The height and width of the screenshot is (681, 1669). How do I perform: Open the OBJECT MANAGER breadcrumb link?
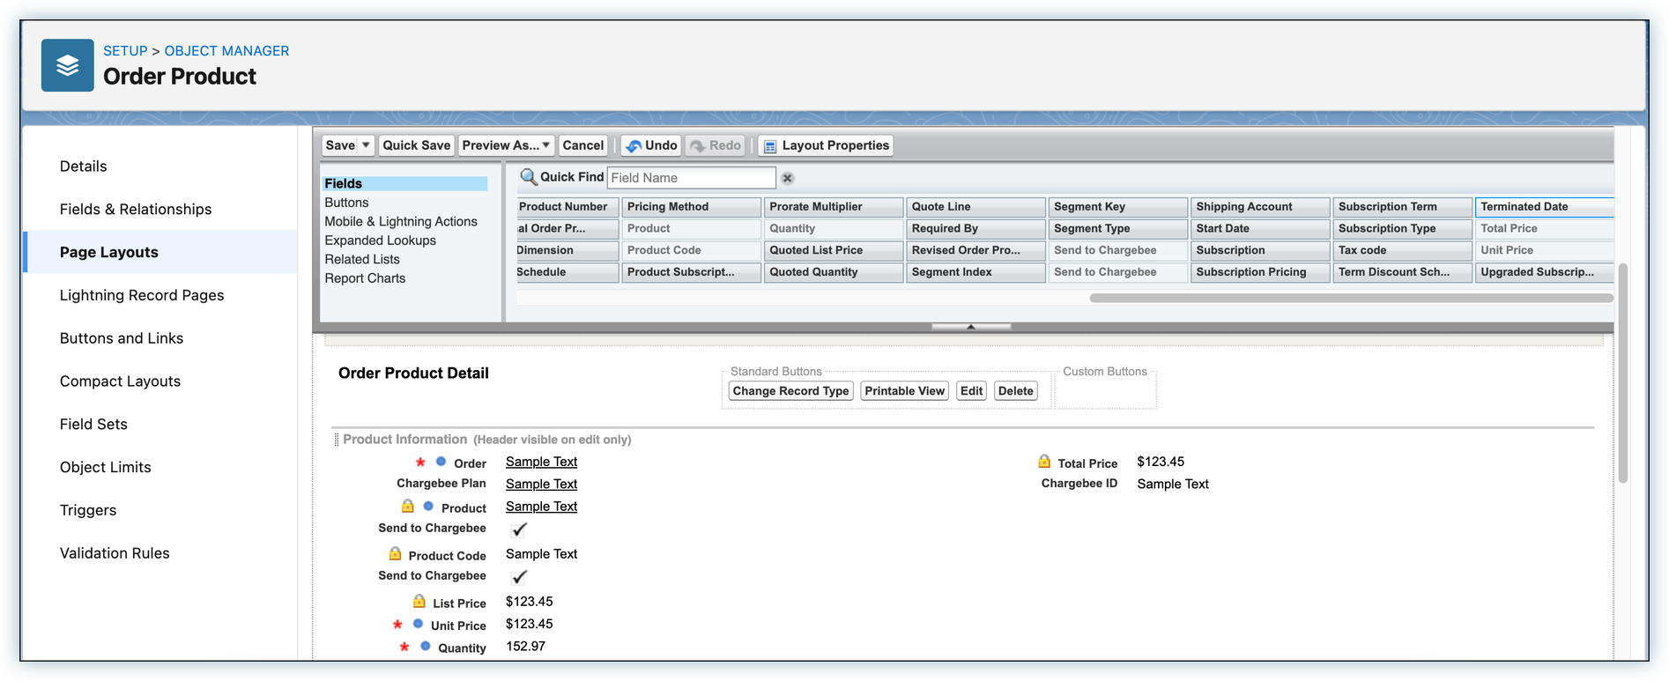(226, 51)
